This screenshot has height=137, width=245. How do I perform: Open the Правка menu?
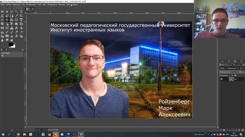pos(8,5)
